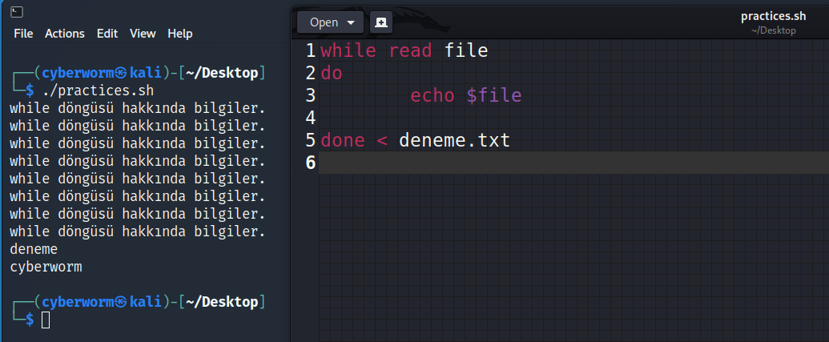Click line number 4 in the gutter

pyautogui.click(x=310, y=119)
